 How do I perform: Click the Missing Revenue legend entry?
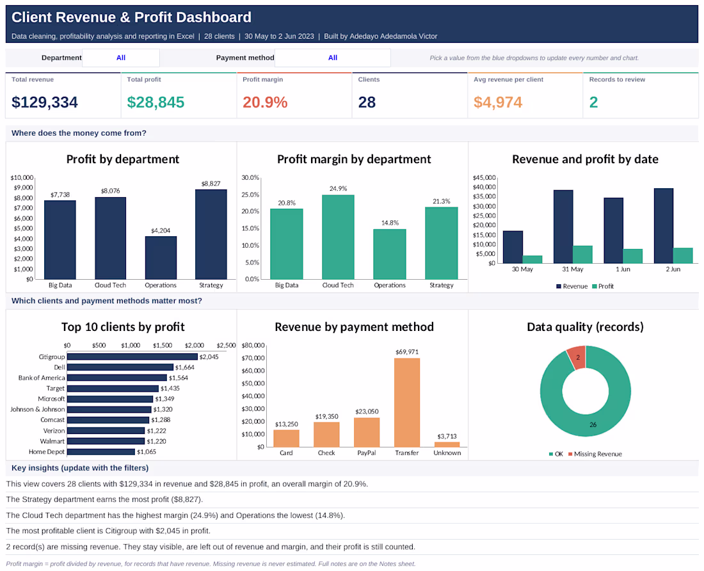tap(595, 454)
